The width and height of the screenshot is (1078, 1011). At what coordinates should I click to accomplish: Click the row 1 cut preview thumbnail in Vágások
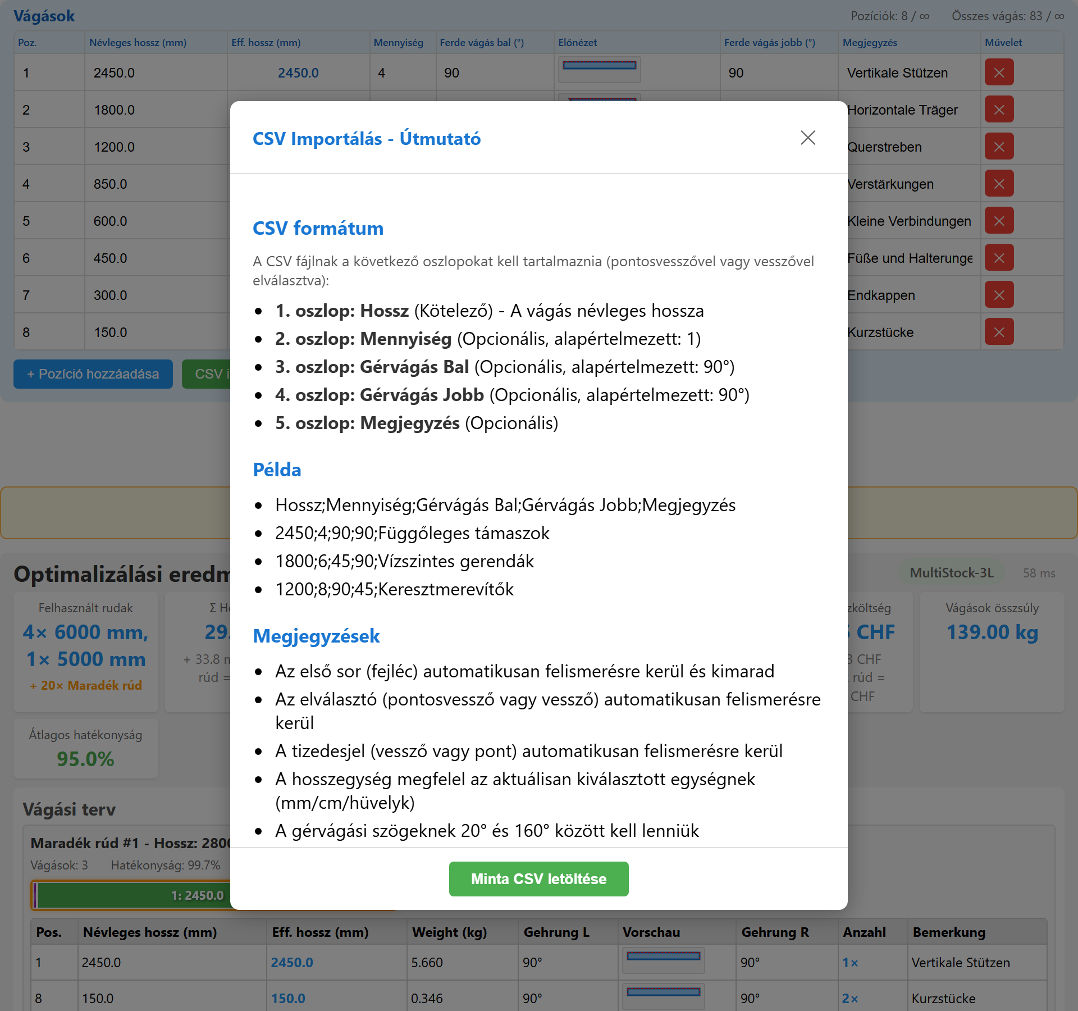(x=599, y=69)
